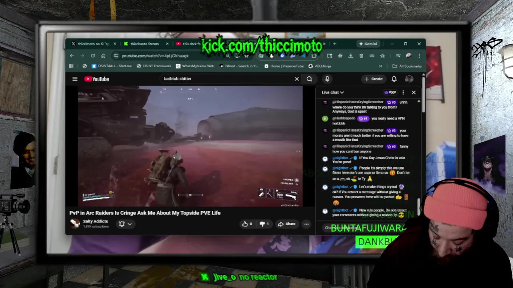This screenshot has height=288, width=513.
Task: Click the downloads icon in the browser toolbar
Action: 351,56
